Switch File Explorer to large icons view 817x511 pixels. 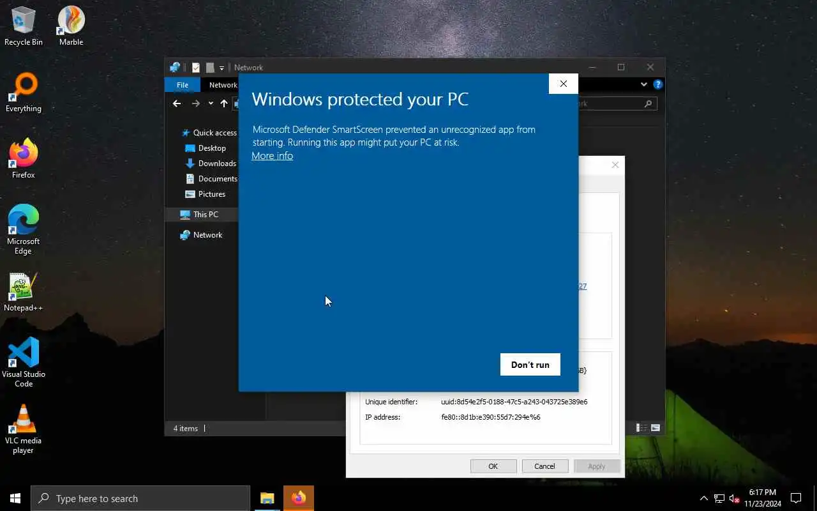coord(656,428)
